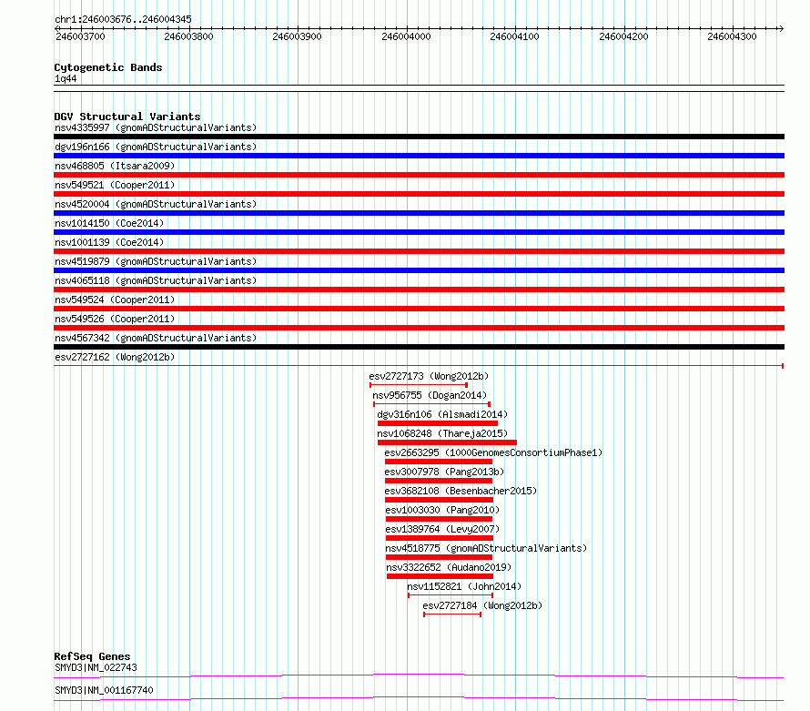
Task: Click the blue bar under nsv1014150
Action: point(419,232)
